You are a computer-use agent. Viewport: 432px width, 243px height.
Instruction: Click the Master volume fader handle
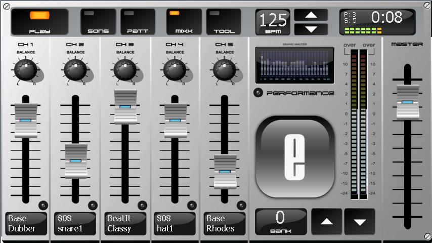408,102
